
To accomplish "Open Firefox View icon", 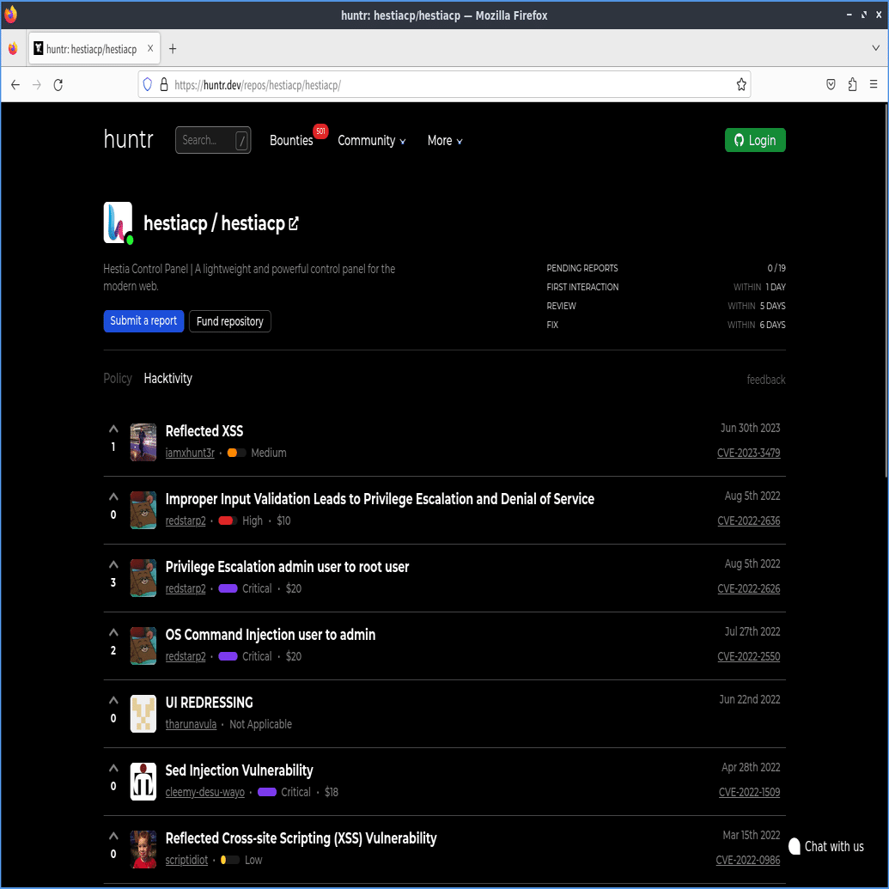I will [x=13, y=49].
